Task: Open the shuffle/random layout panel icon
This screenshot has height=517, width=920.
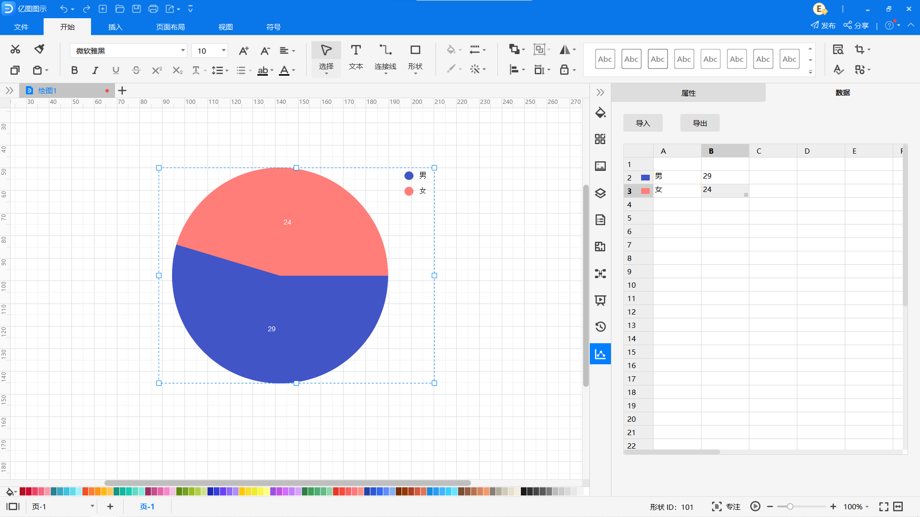Action: coord(600,273)
